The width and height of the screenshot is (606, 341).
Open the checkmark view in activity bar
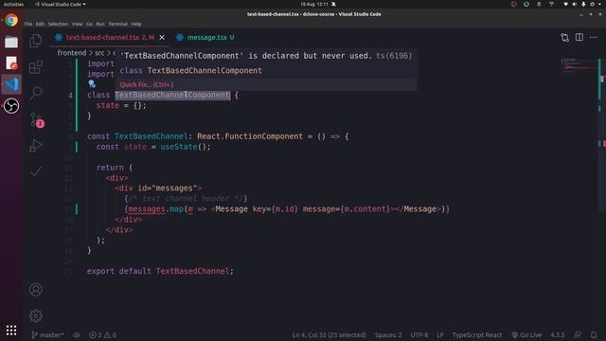36,171
